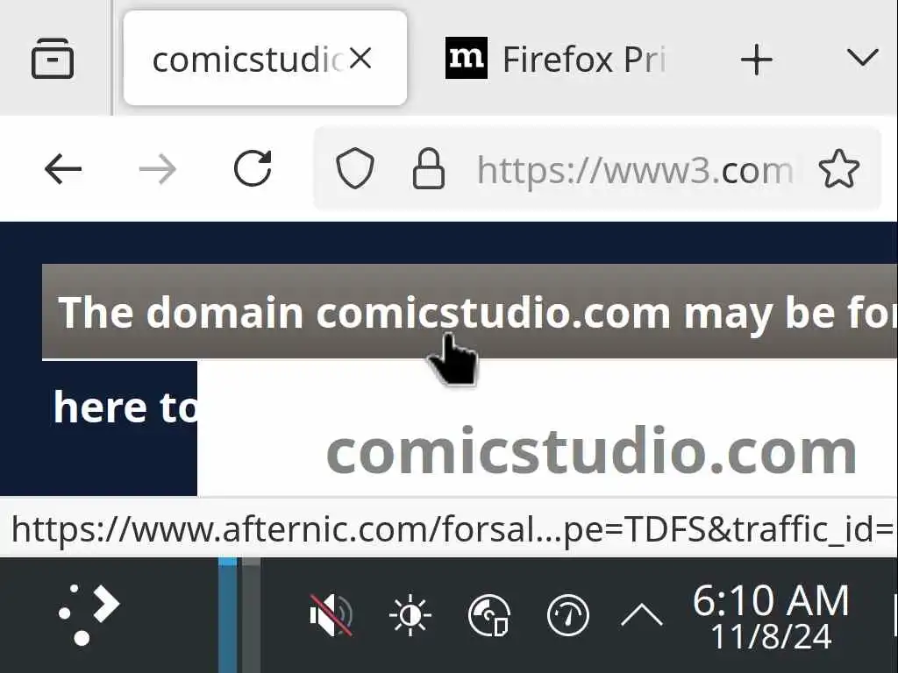Switch to the Firefox Privacy tab
This screenshot has height=673, width=898.
click(x=555, y=59)
